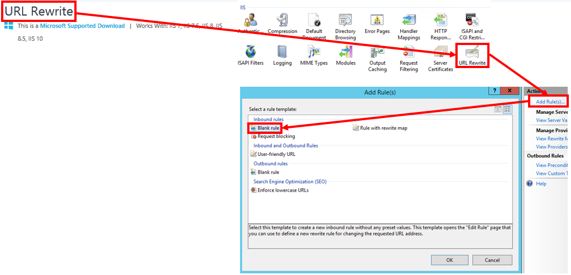571x275 pixels.
Task: Open MIME Types settings
Action: pos(313,55)
